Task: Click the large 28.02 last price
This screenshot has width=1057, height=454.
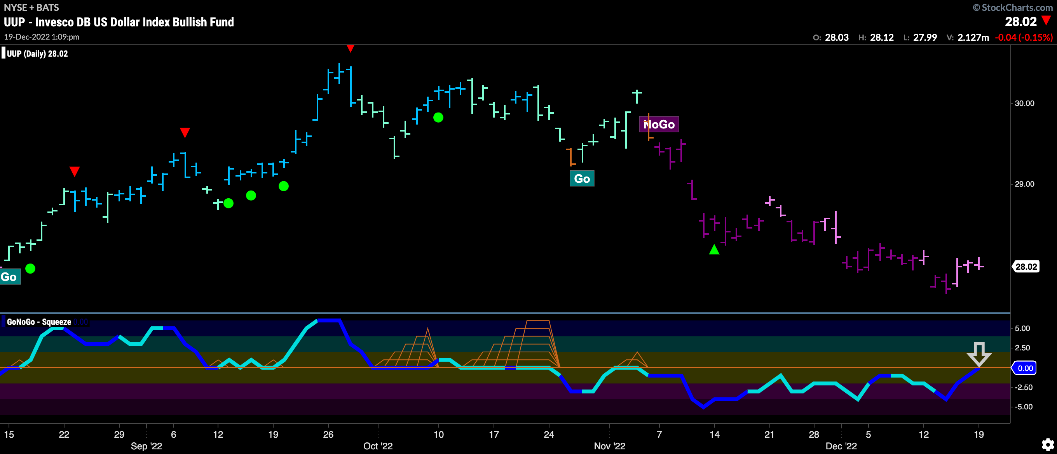Action: [1021, 21]
